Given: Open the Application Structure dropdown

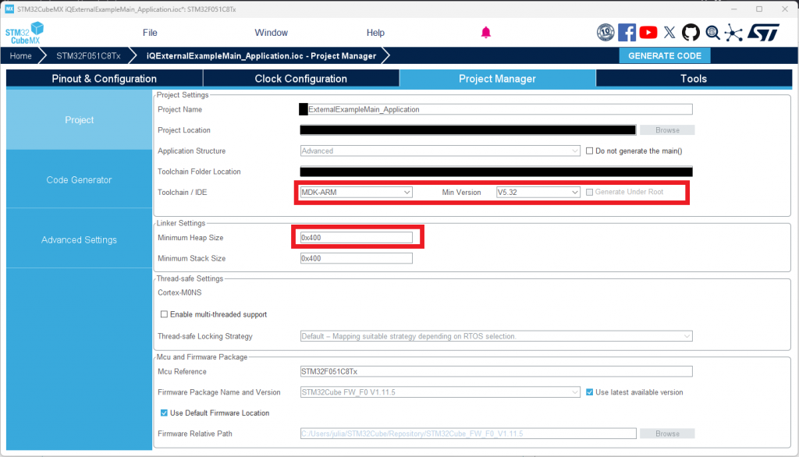Looking at the screenshot, I should [x=440, y=151].
